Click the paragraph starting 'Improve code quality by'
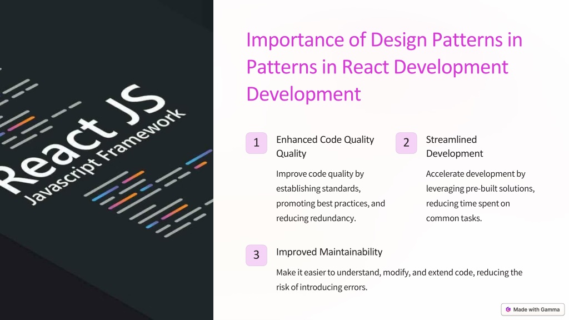Screen dimensions: 569x320 (x=331, y=196)
